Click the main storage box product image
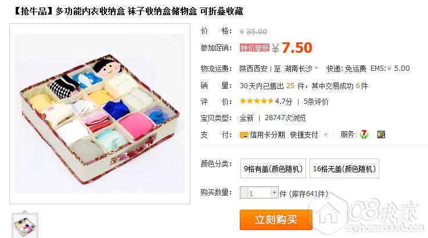This screenshot has width=428, height=238. pyautogui.click(x=100, y=114)
